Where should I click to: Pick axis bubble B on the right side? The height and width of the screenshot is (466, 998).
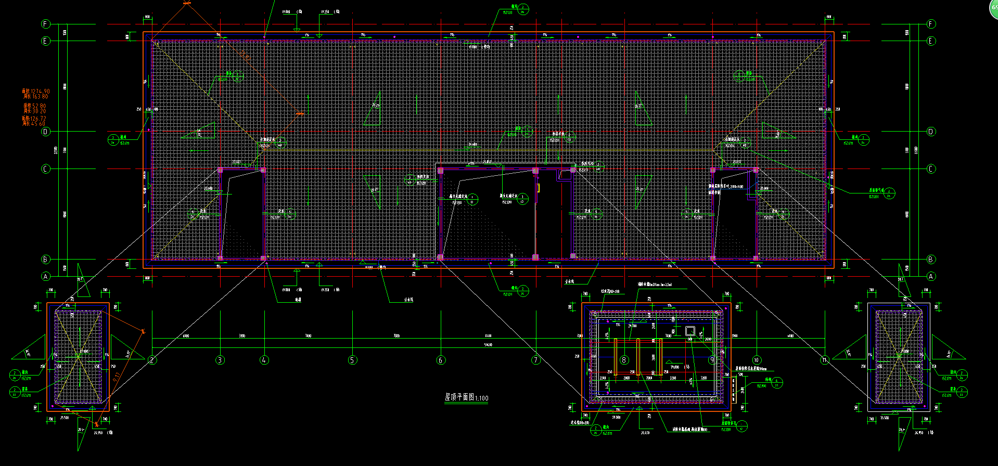click(931, 259)
